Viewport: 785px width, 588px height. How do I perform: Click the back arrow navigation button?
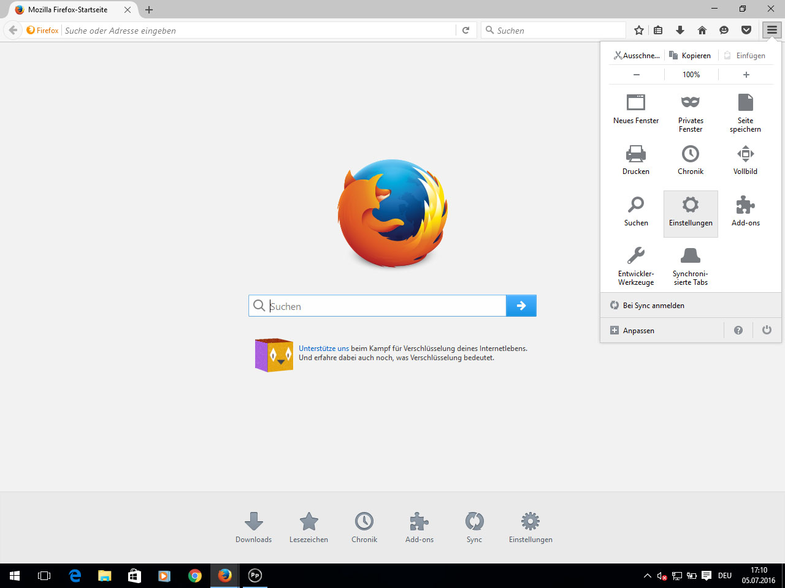coord(13,30)
